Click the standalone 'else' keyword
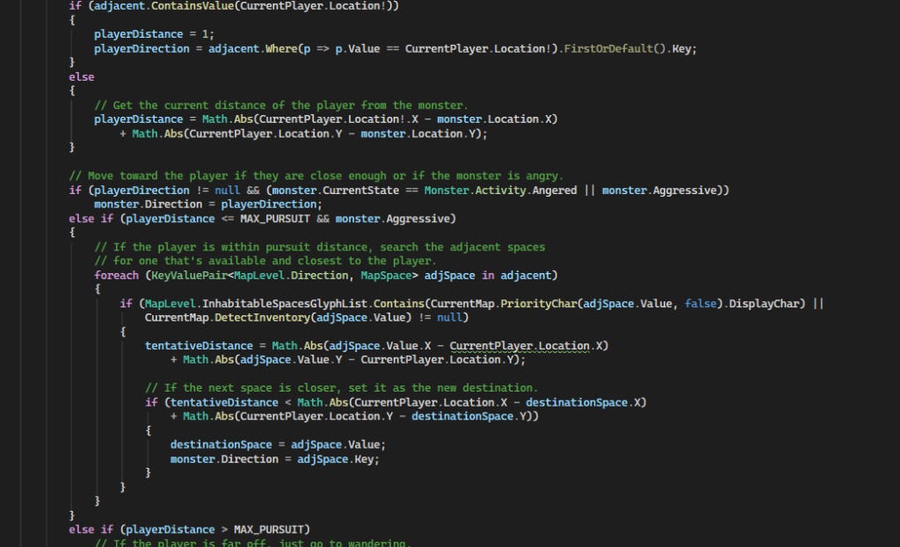This screenshot has height=547, width=900. pos(82,77)
